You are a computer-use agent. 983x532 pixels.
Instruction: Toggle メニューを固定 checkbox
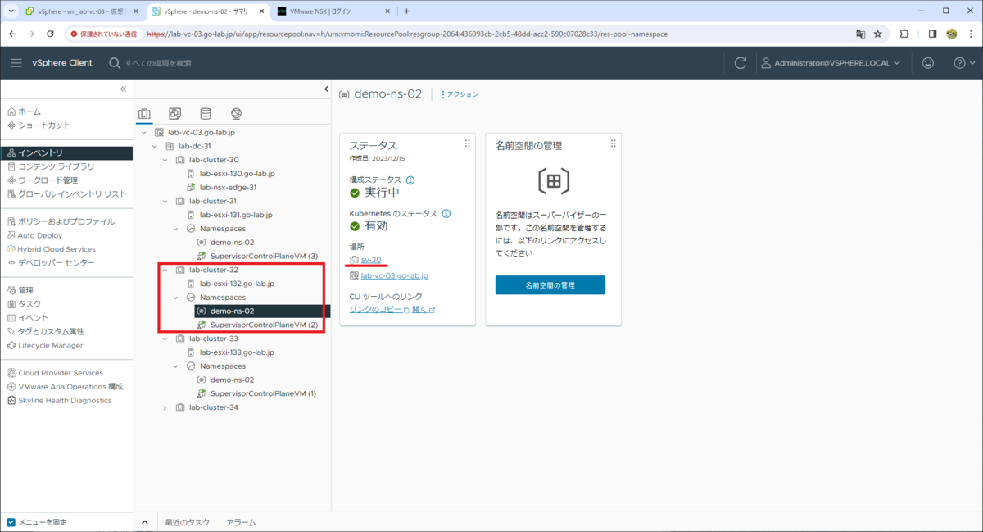(x=11, y=522)
